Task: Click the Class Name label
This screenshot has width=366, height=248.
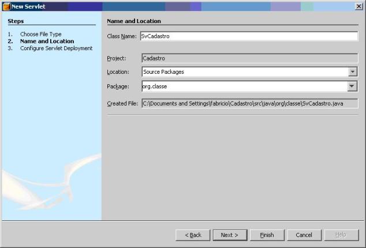Action: [122, 36]
